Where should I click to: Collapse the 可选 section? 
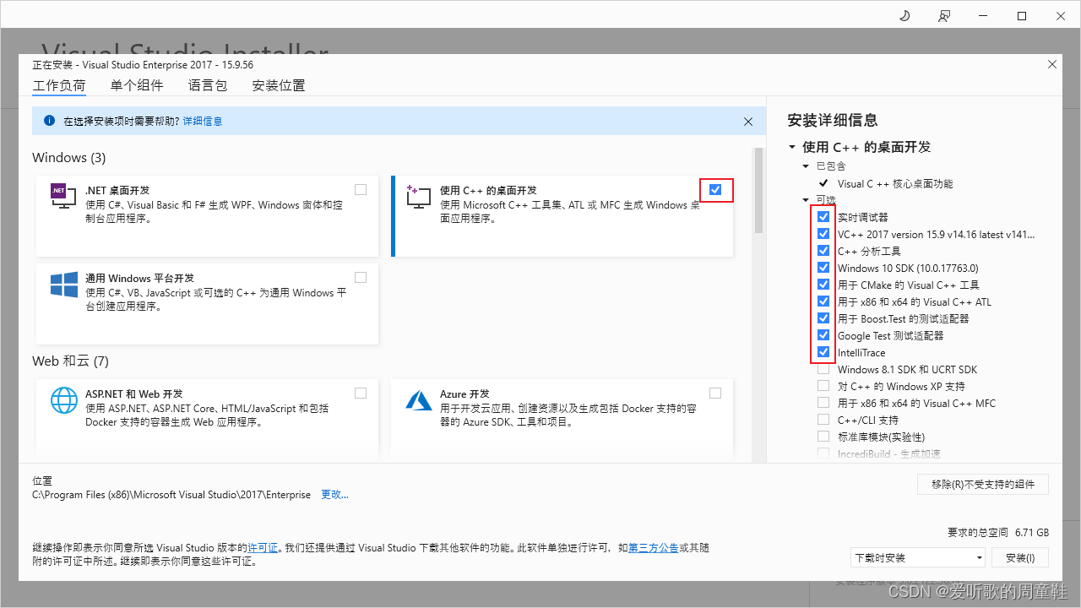(806, 200)
